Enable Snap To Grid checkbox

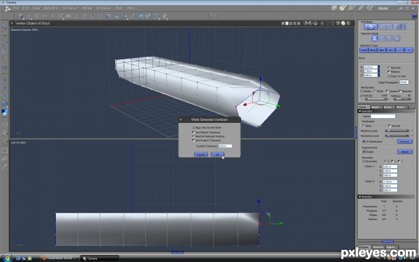[389, 76]
